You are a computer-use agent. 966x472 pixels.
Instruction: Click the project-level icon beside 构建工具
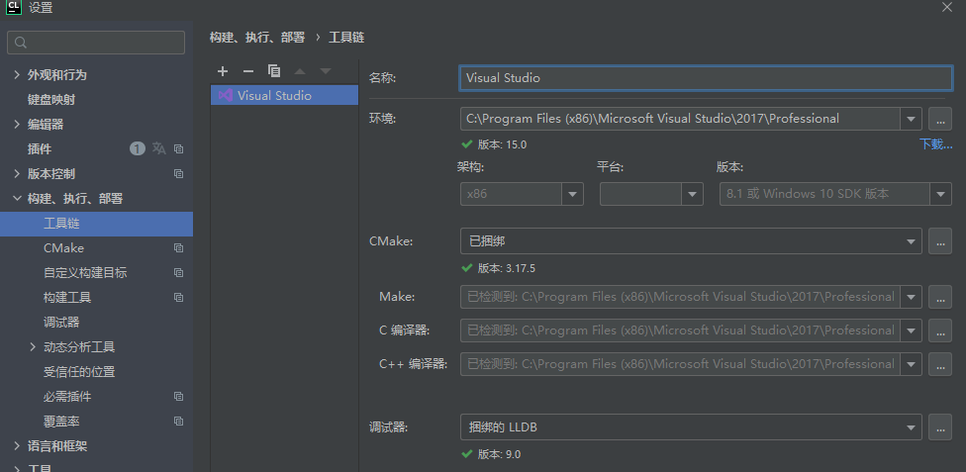pos(179,297)
